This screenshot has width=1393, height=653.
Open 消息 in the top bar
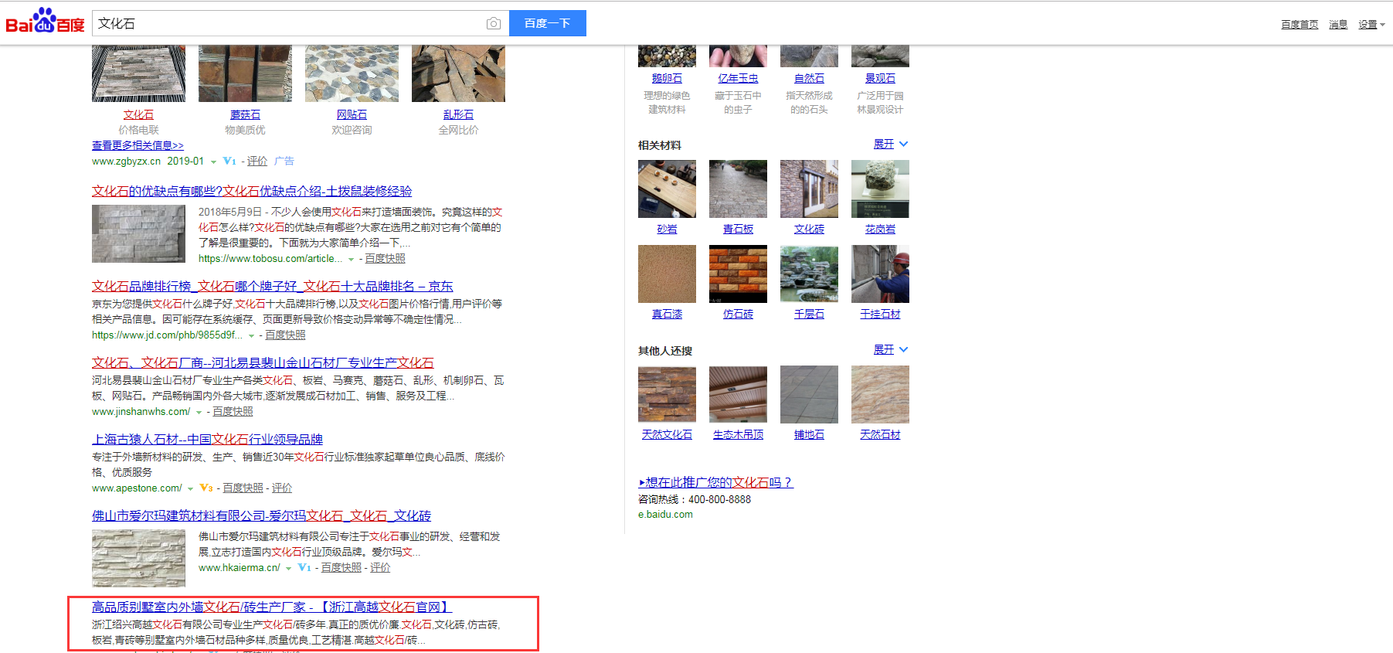click(x=1337, y=25)
